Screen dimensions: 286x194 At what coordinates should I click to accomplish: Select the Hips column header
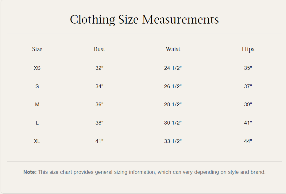(x=248, y=49)
